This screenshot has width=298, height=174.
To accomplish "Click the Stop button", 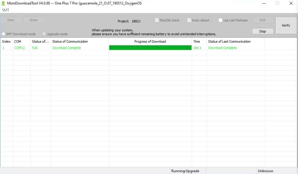I will pos(263,31).
